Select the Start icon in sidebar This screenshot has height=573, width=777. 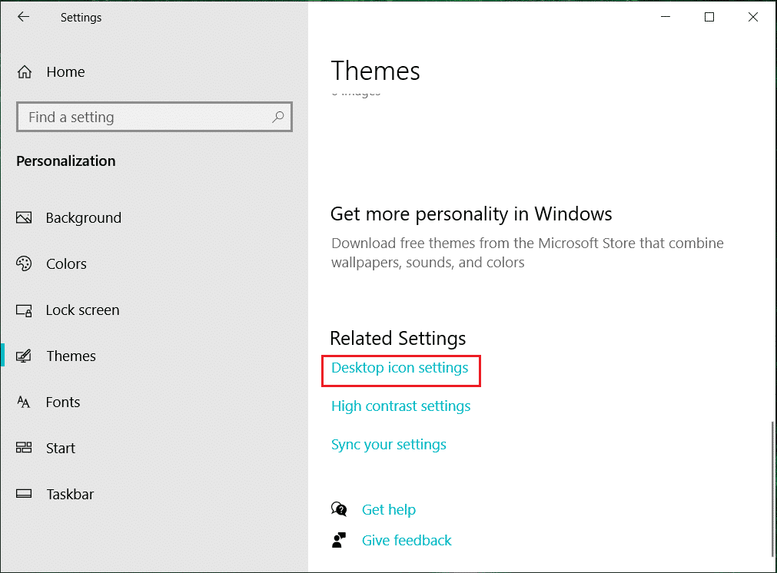(24, 449)
